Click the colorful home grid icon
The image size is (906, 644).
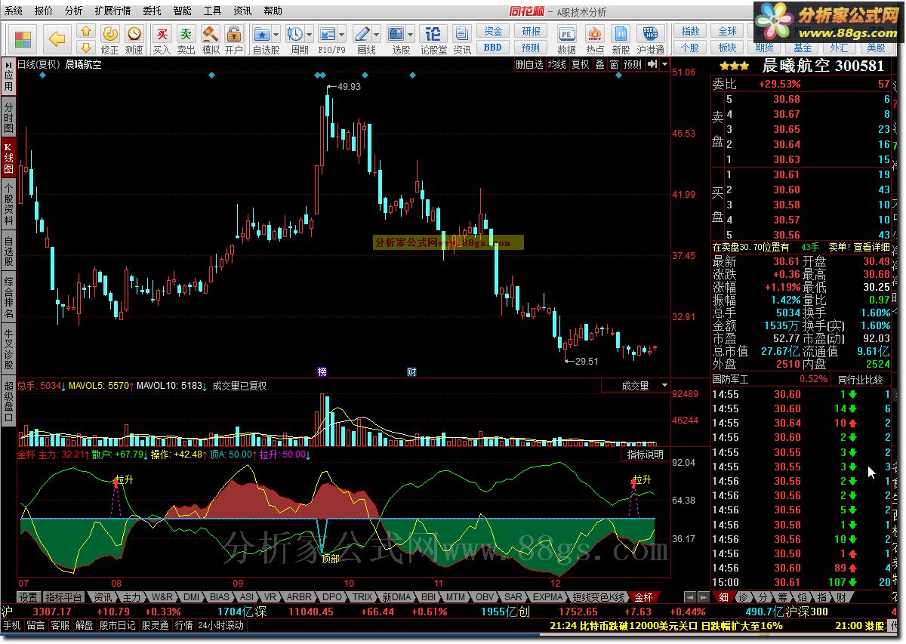pos(23,39)
